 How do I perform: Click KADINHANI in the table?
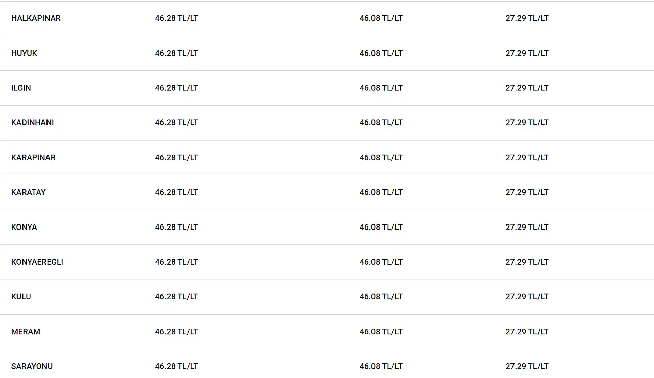click(32, 122)
